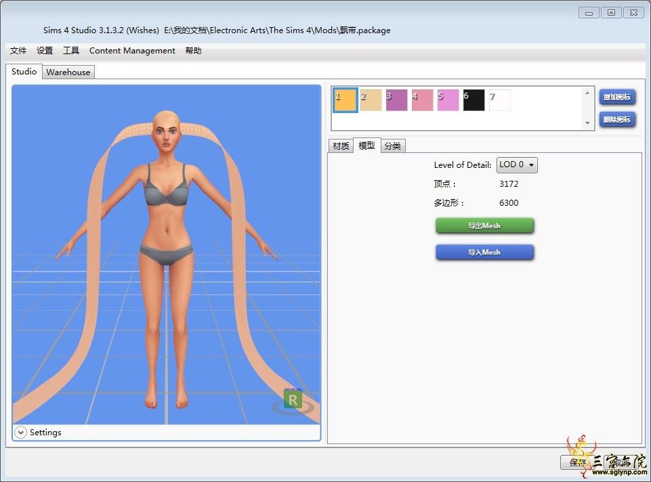Image resolution: width=651 pixels, height=482 pixels.
Task: Click the vertex count 3172
Action: click(509, 183)
